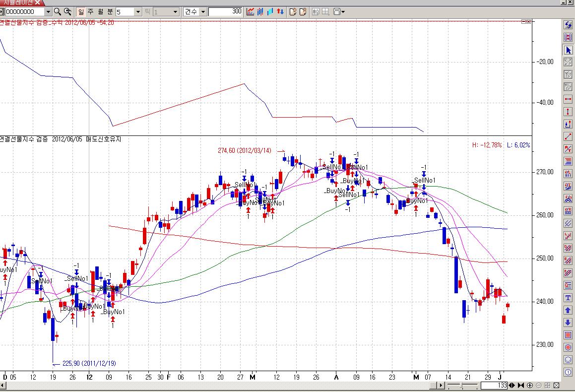Select the parallel diagonal channel lines tool
Viewport: 575px width, 392px height.
coord(568,223)
